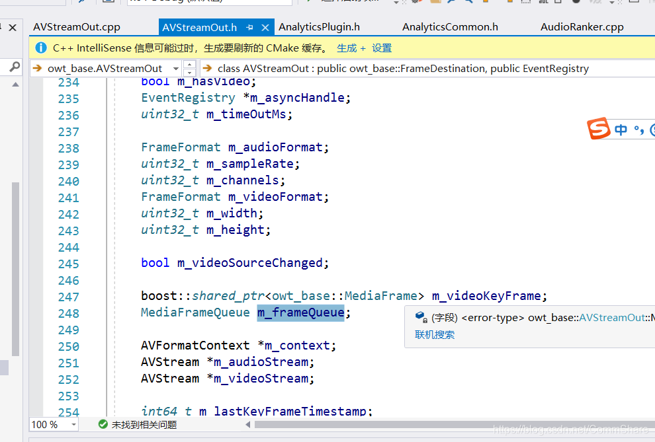This screenshot has width=655, height=442.
Task: Click the highlighted m_frameQueue identifier
Action: tap(301, 313)
